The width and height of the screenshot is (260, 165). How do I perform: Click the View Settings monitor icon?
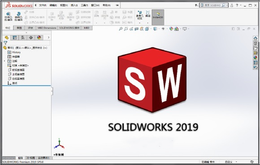coord(185,29)
